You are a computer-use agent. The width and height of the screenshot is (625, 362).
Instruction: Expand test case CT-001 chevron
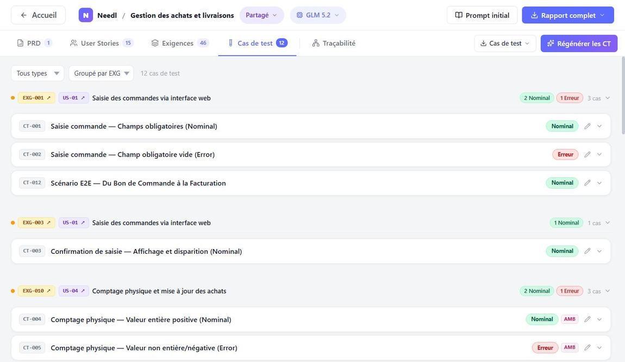tap(599, 127)
